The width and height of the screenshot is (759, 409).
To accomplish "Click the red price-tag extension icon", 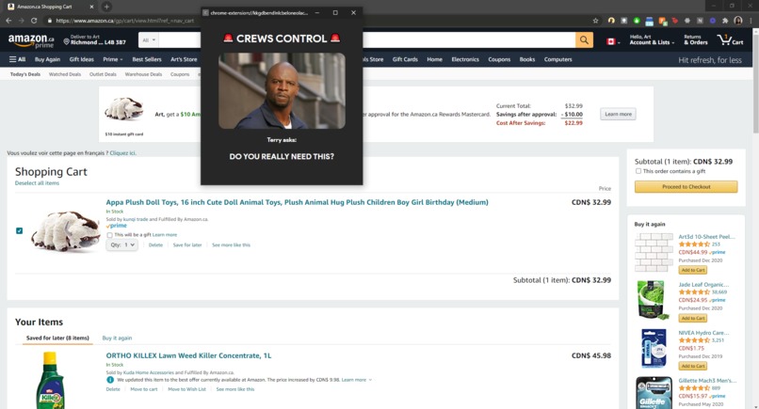I will pos(675,21).
